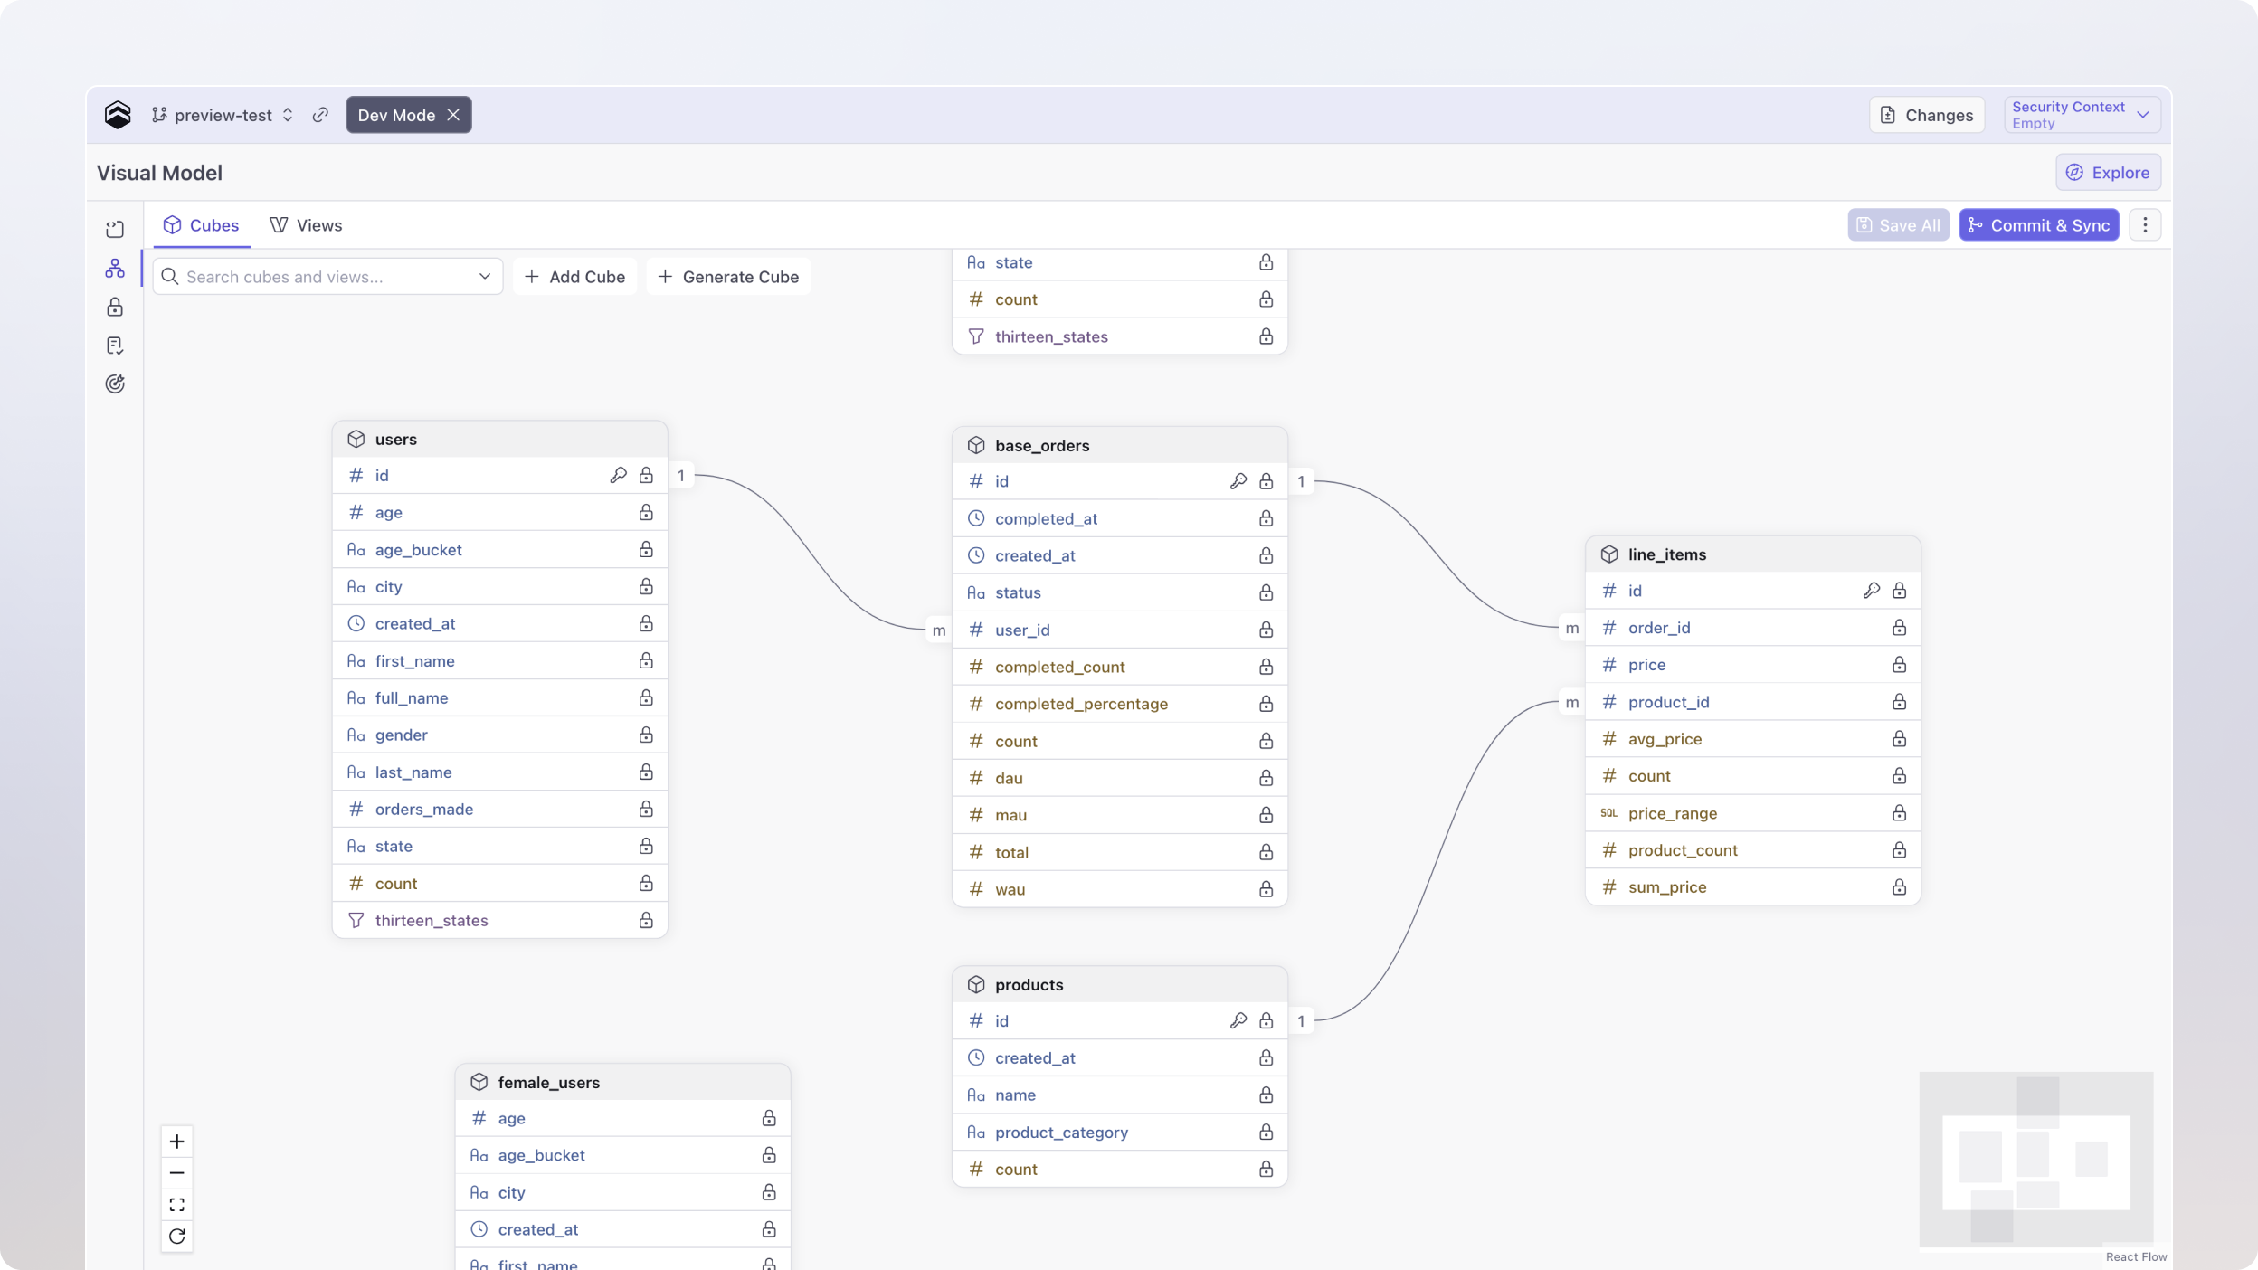Click SQL icon on price_range row
2258x1270 pixels.
1609,813
